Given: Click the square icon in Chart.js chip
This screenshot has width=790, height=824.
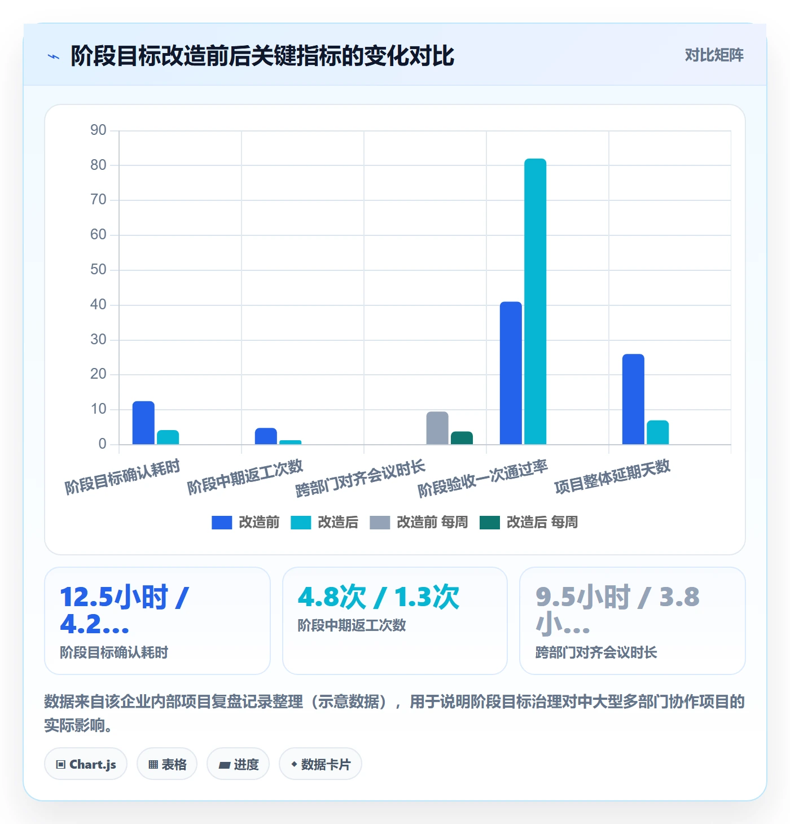Looking at the screenshot, I should coord(61,765).
